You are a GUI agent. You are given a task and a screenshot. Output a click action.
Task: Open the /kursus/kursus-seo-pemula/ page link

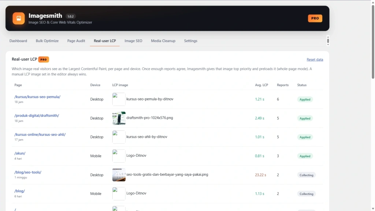37,97
